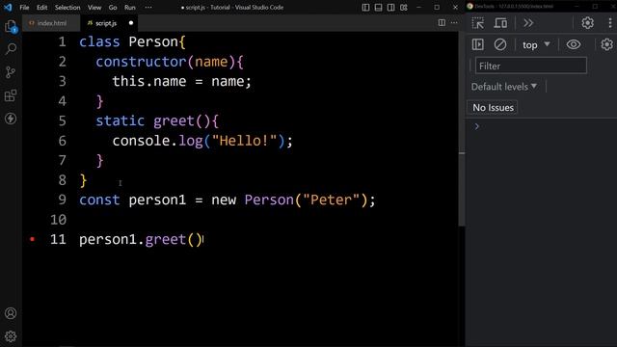This screenshot has width=617, height=347.
Task: Open the Manage gear in activity bar
Action: pyautogui.click(x=11, y=336)
